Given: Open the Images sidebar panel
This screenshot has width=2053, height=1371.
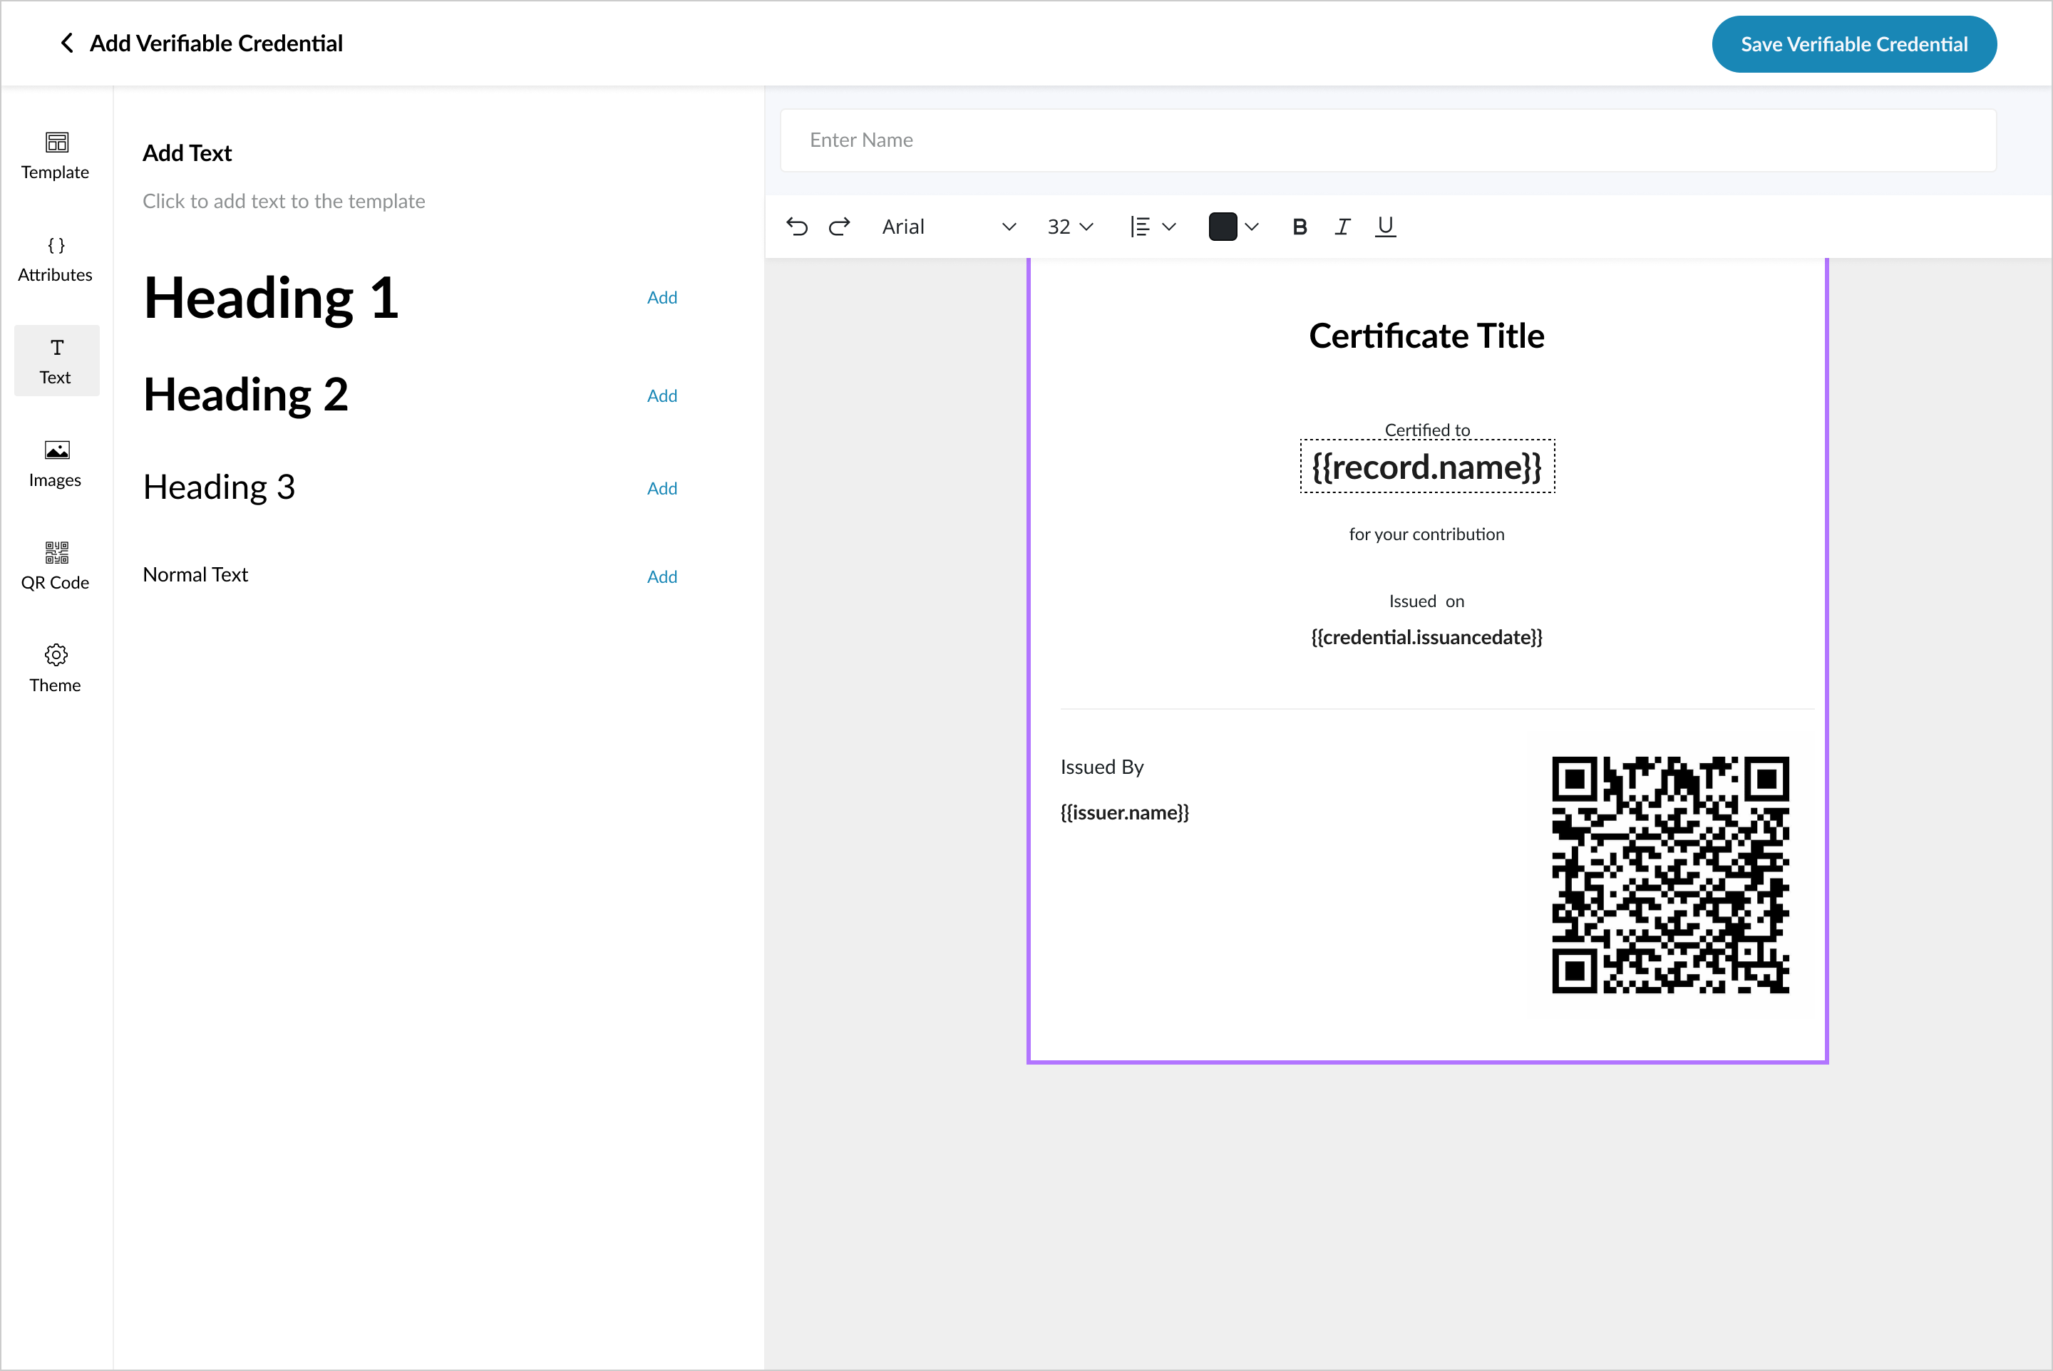Looking at the screenshot, I should (55, 463).
